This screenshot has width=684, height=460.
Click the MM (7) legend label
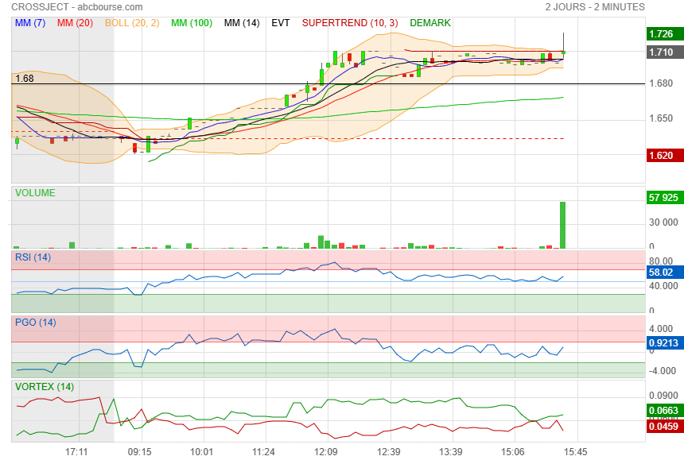[x=30, y=23]
